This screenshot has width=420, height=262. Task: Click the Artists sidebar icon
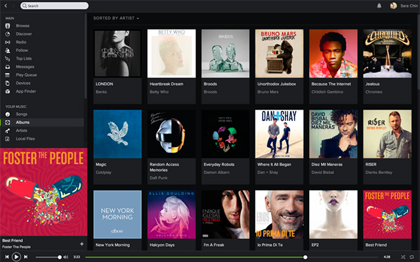pyautogui.click(x=7, y=131)
